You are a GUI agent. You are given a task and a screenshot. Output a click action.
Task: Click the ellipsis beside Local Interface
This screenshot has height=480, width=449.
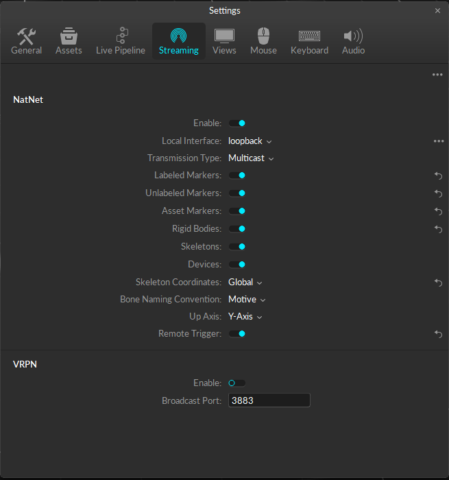[438, 141]
